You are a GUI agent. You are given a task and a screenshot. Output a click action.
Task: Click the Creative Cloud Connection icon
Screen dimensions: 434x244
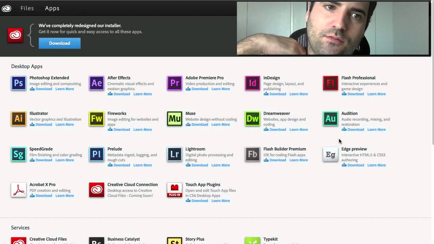pos(97,190)
